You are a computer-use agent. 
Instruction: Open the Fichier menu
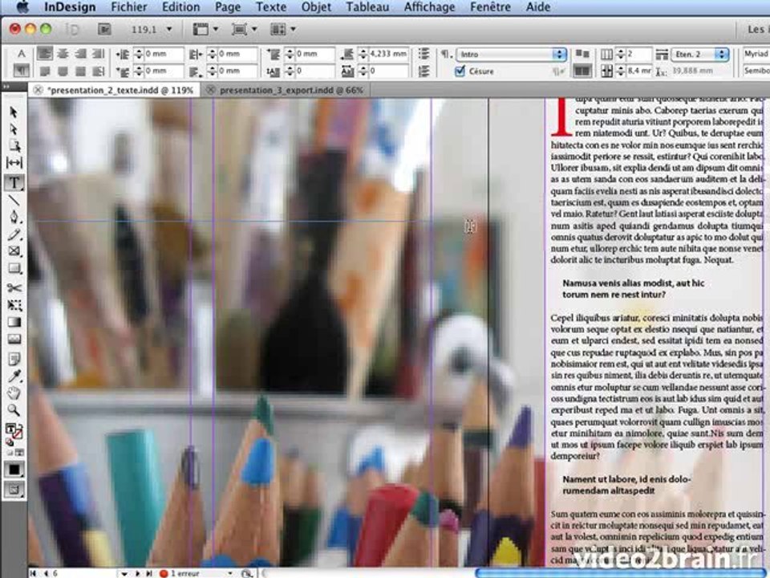tap(128, 7)
